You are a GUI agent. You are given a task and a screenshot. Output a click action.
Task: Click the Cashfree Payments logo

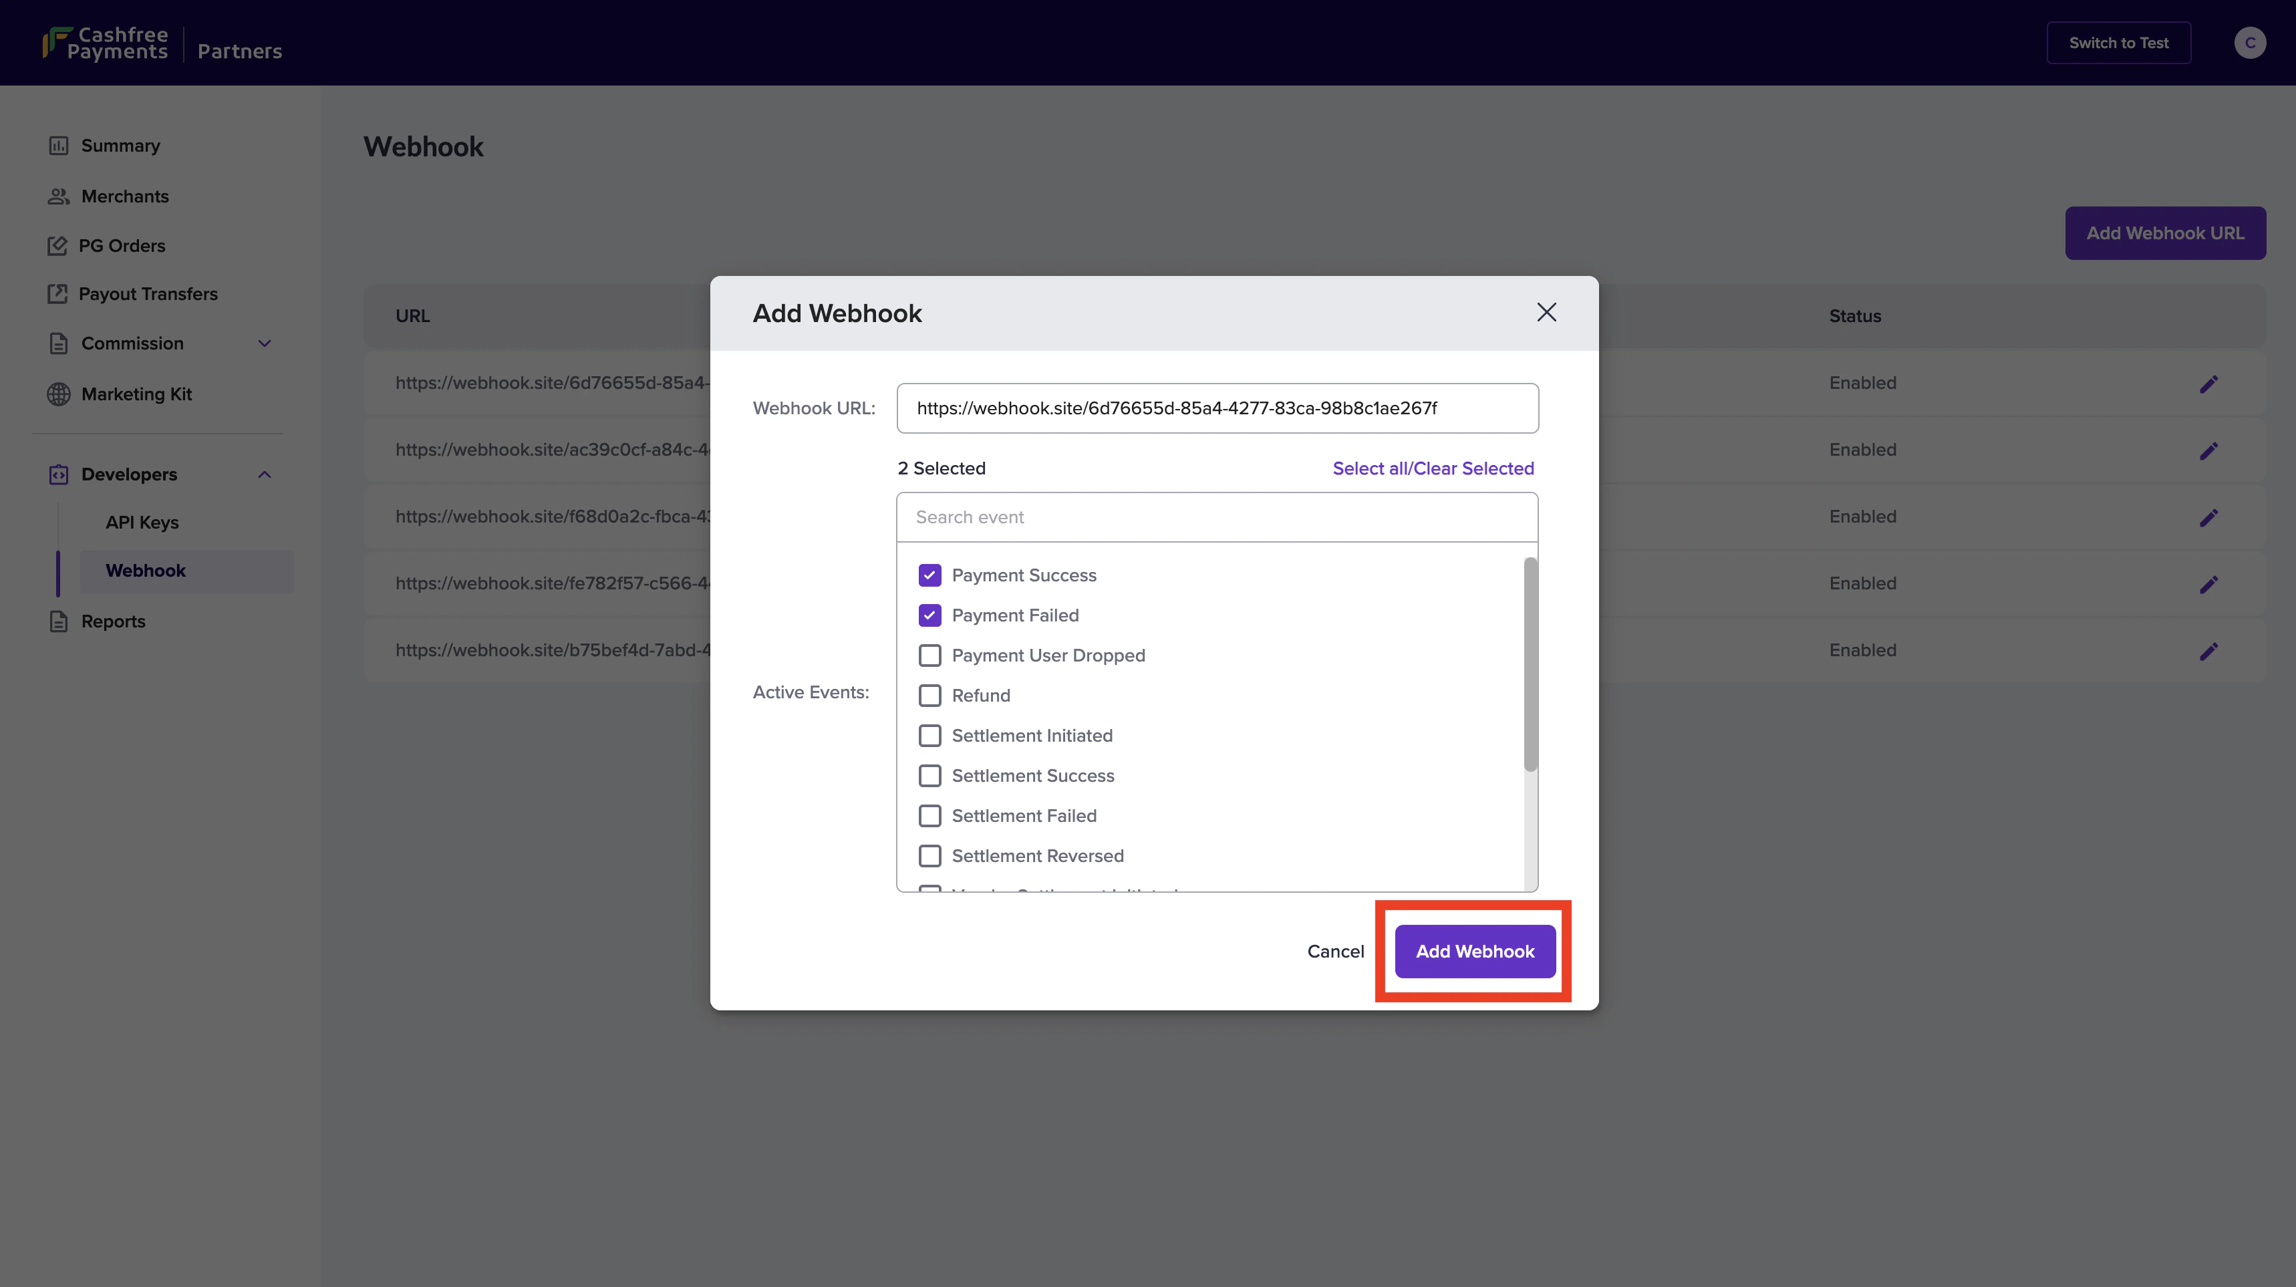tap(105, 43)
